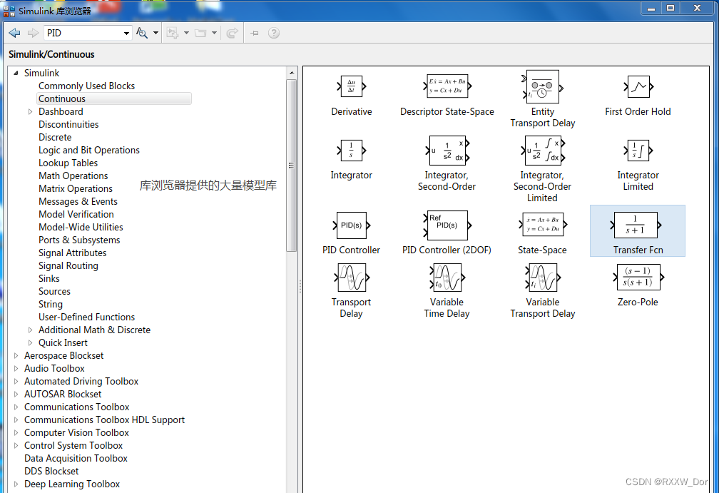Click the tree scrollbar up arrow
The width and height of the screenshot is (719, 493).
pos(292,73)
